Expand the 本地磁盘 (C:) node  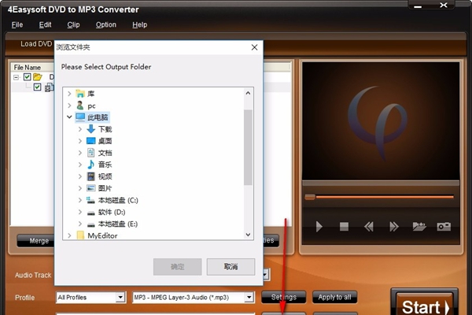pos(80,200)
